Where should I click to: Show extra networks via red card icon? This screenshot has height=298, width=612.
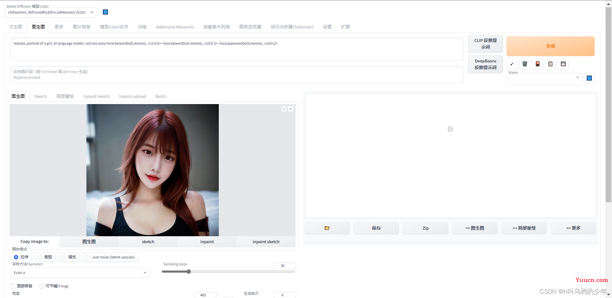(x=538, y=64)
